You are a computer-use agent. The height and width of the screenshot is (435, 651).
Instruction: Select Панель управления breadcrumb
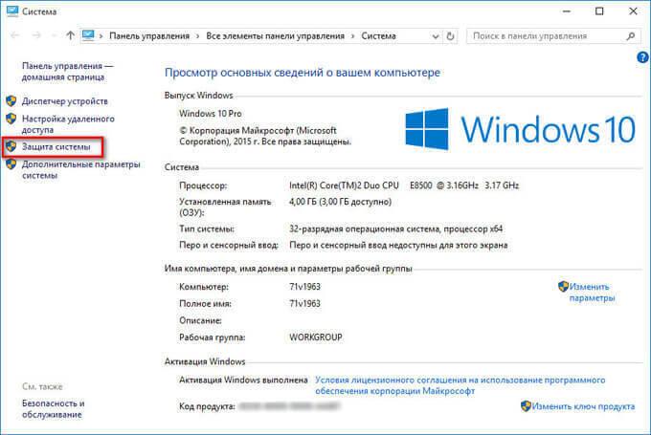tap(149, 36)
